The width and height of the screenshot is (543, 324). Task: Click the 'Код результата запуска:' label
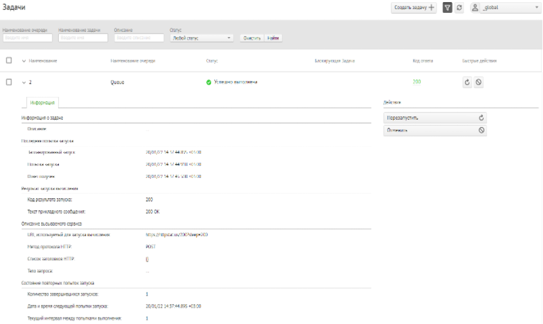pos(49,200)
